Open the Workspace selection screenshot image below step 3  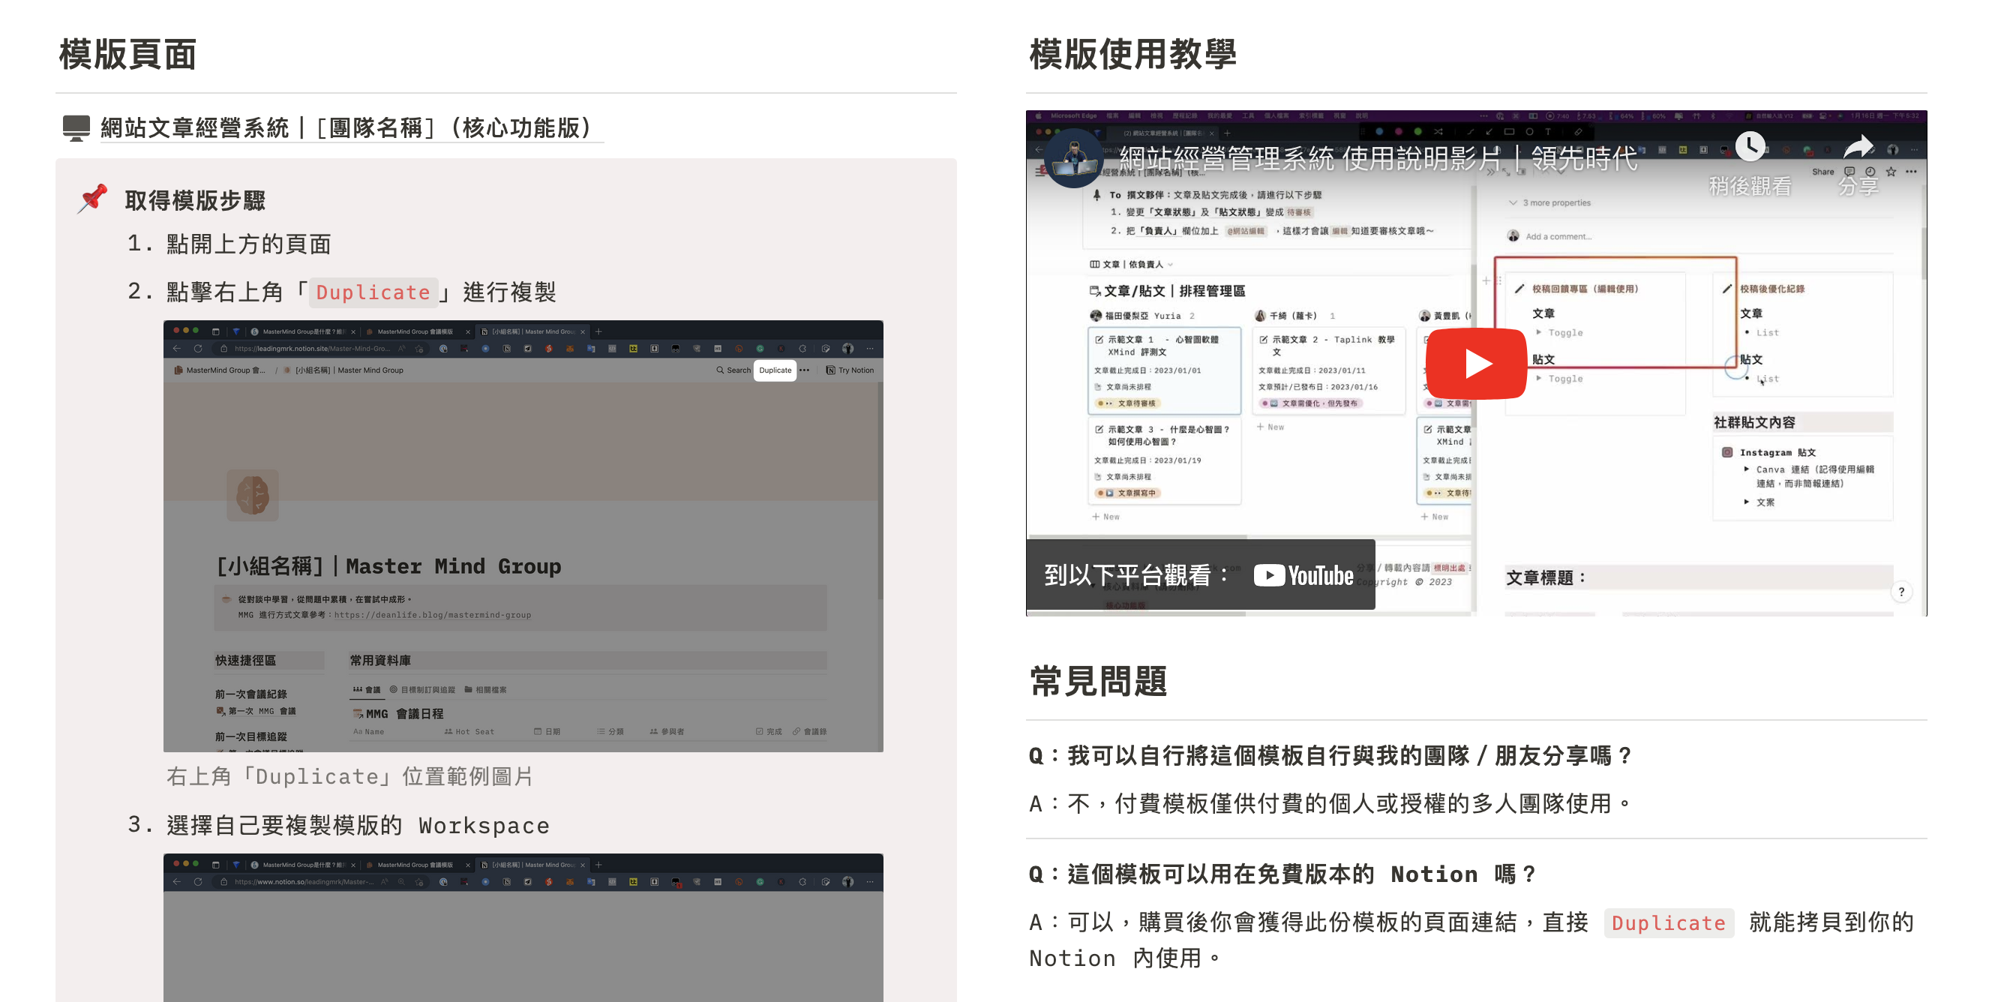[523, 928]
